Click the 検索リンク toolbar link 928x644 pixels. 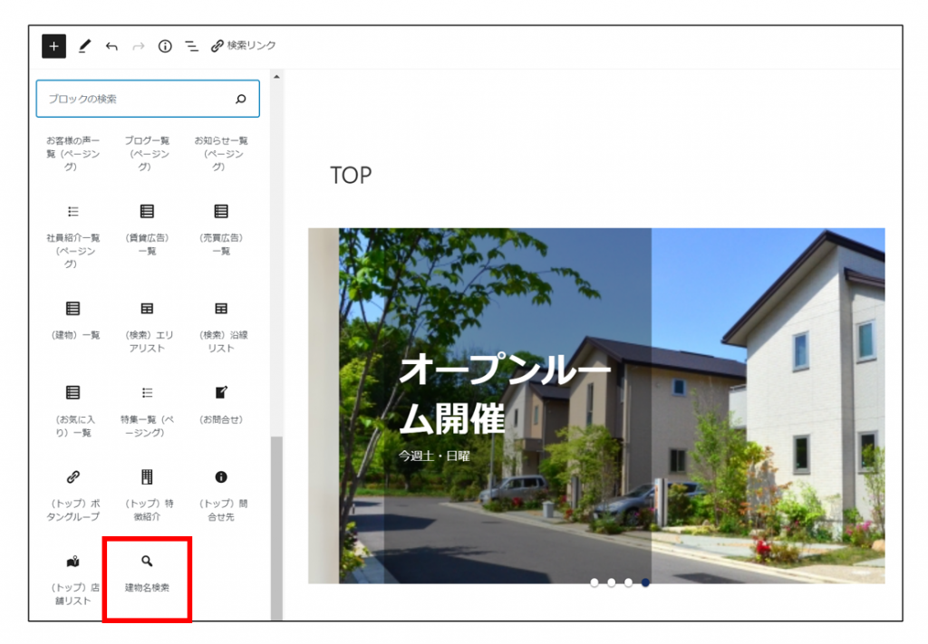pyautogui.click(x=243, y=46)
